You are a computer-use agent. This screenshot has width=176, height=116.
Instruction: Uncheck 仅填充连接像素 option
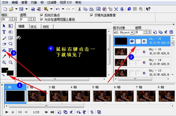(x=92, y=15)
